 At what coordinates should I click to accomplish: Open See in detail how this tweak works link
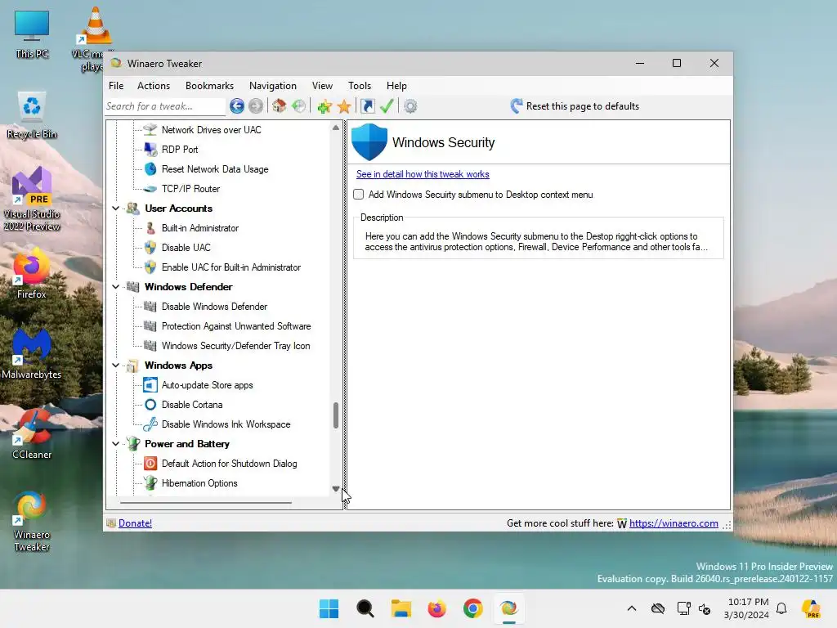tap(423, 174)
